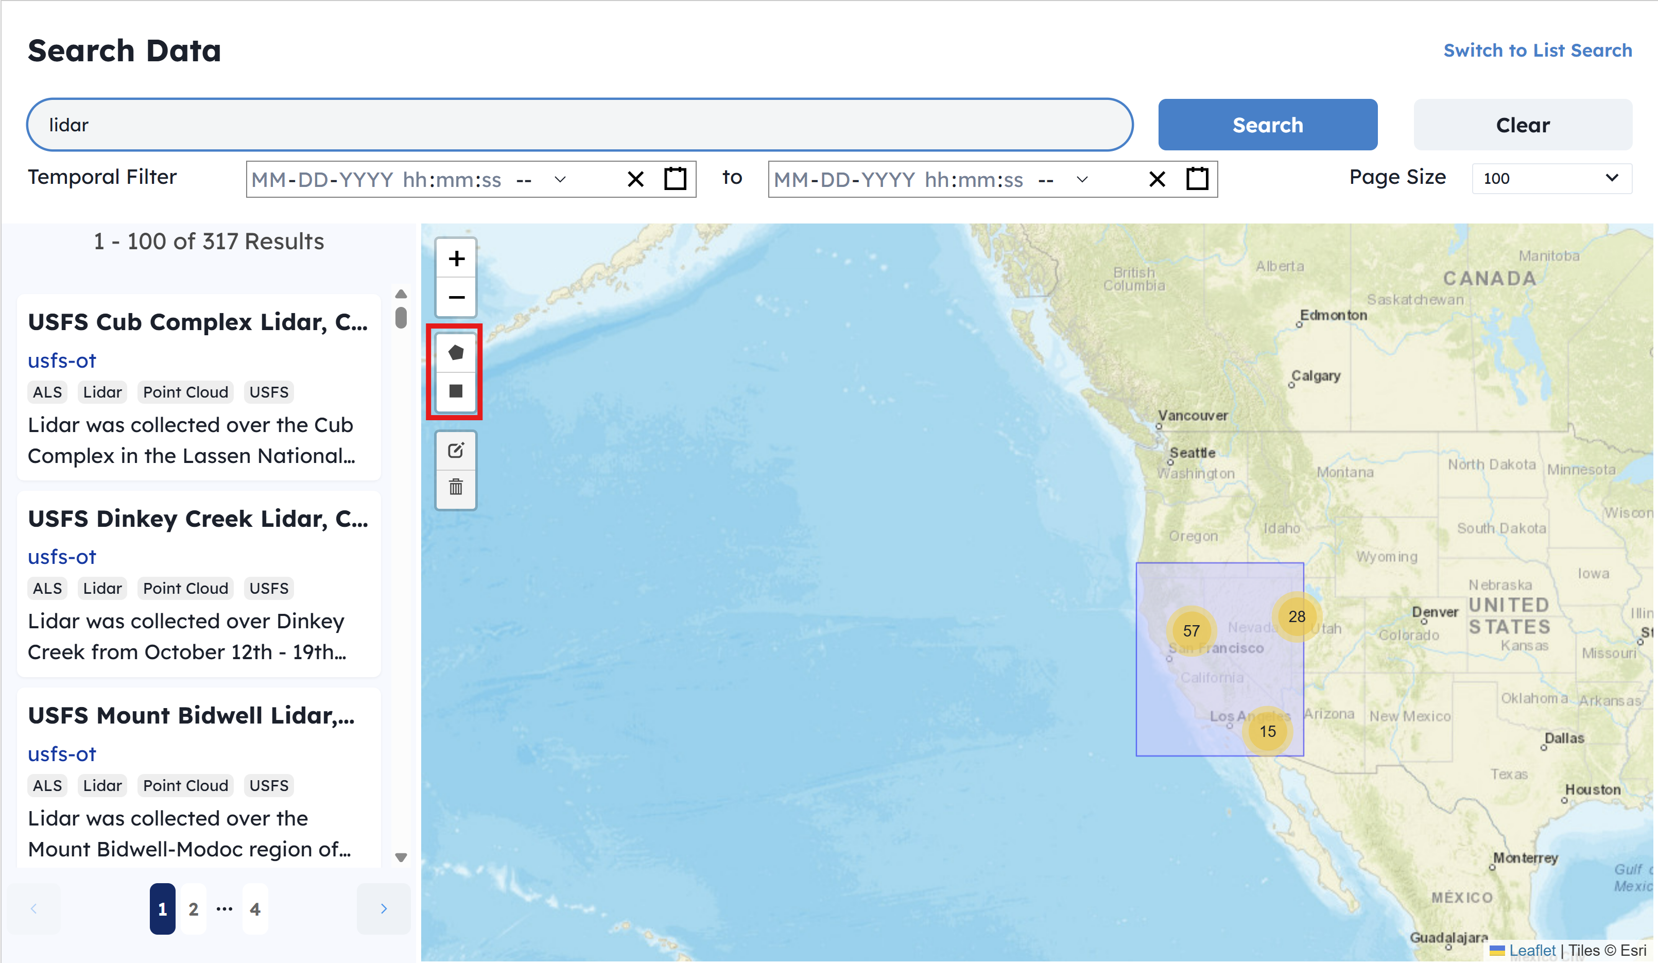
Task: Zoom out on the map
Action: 456,298
